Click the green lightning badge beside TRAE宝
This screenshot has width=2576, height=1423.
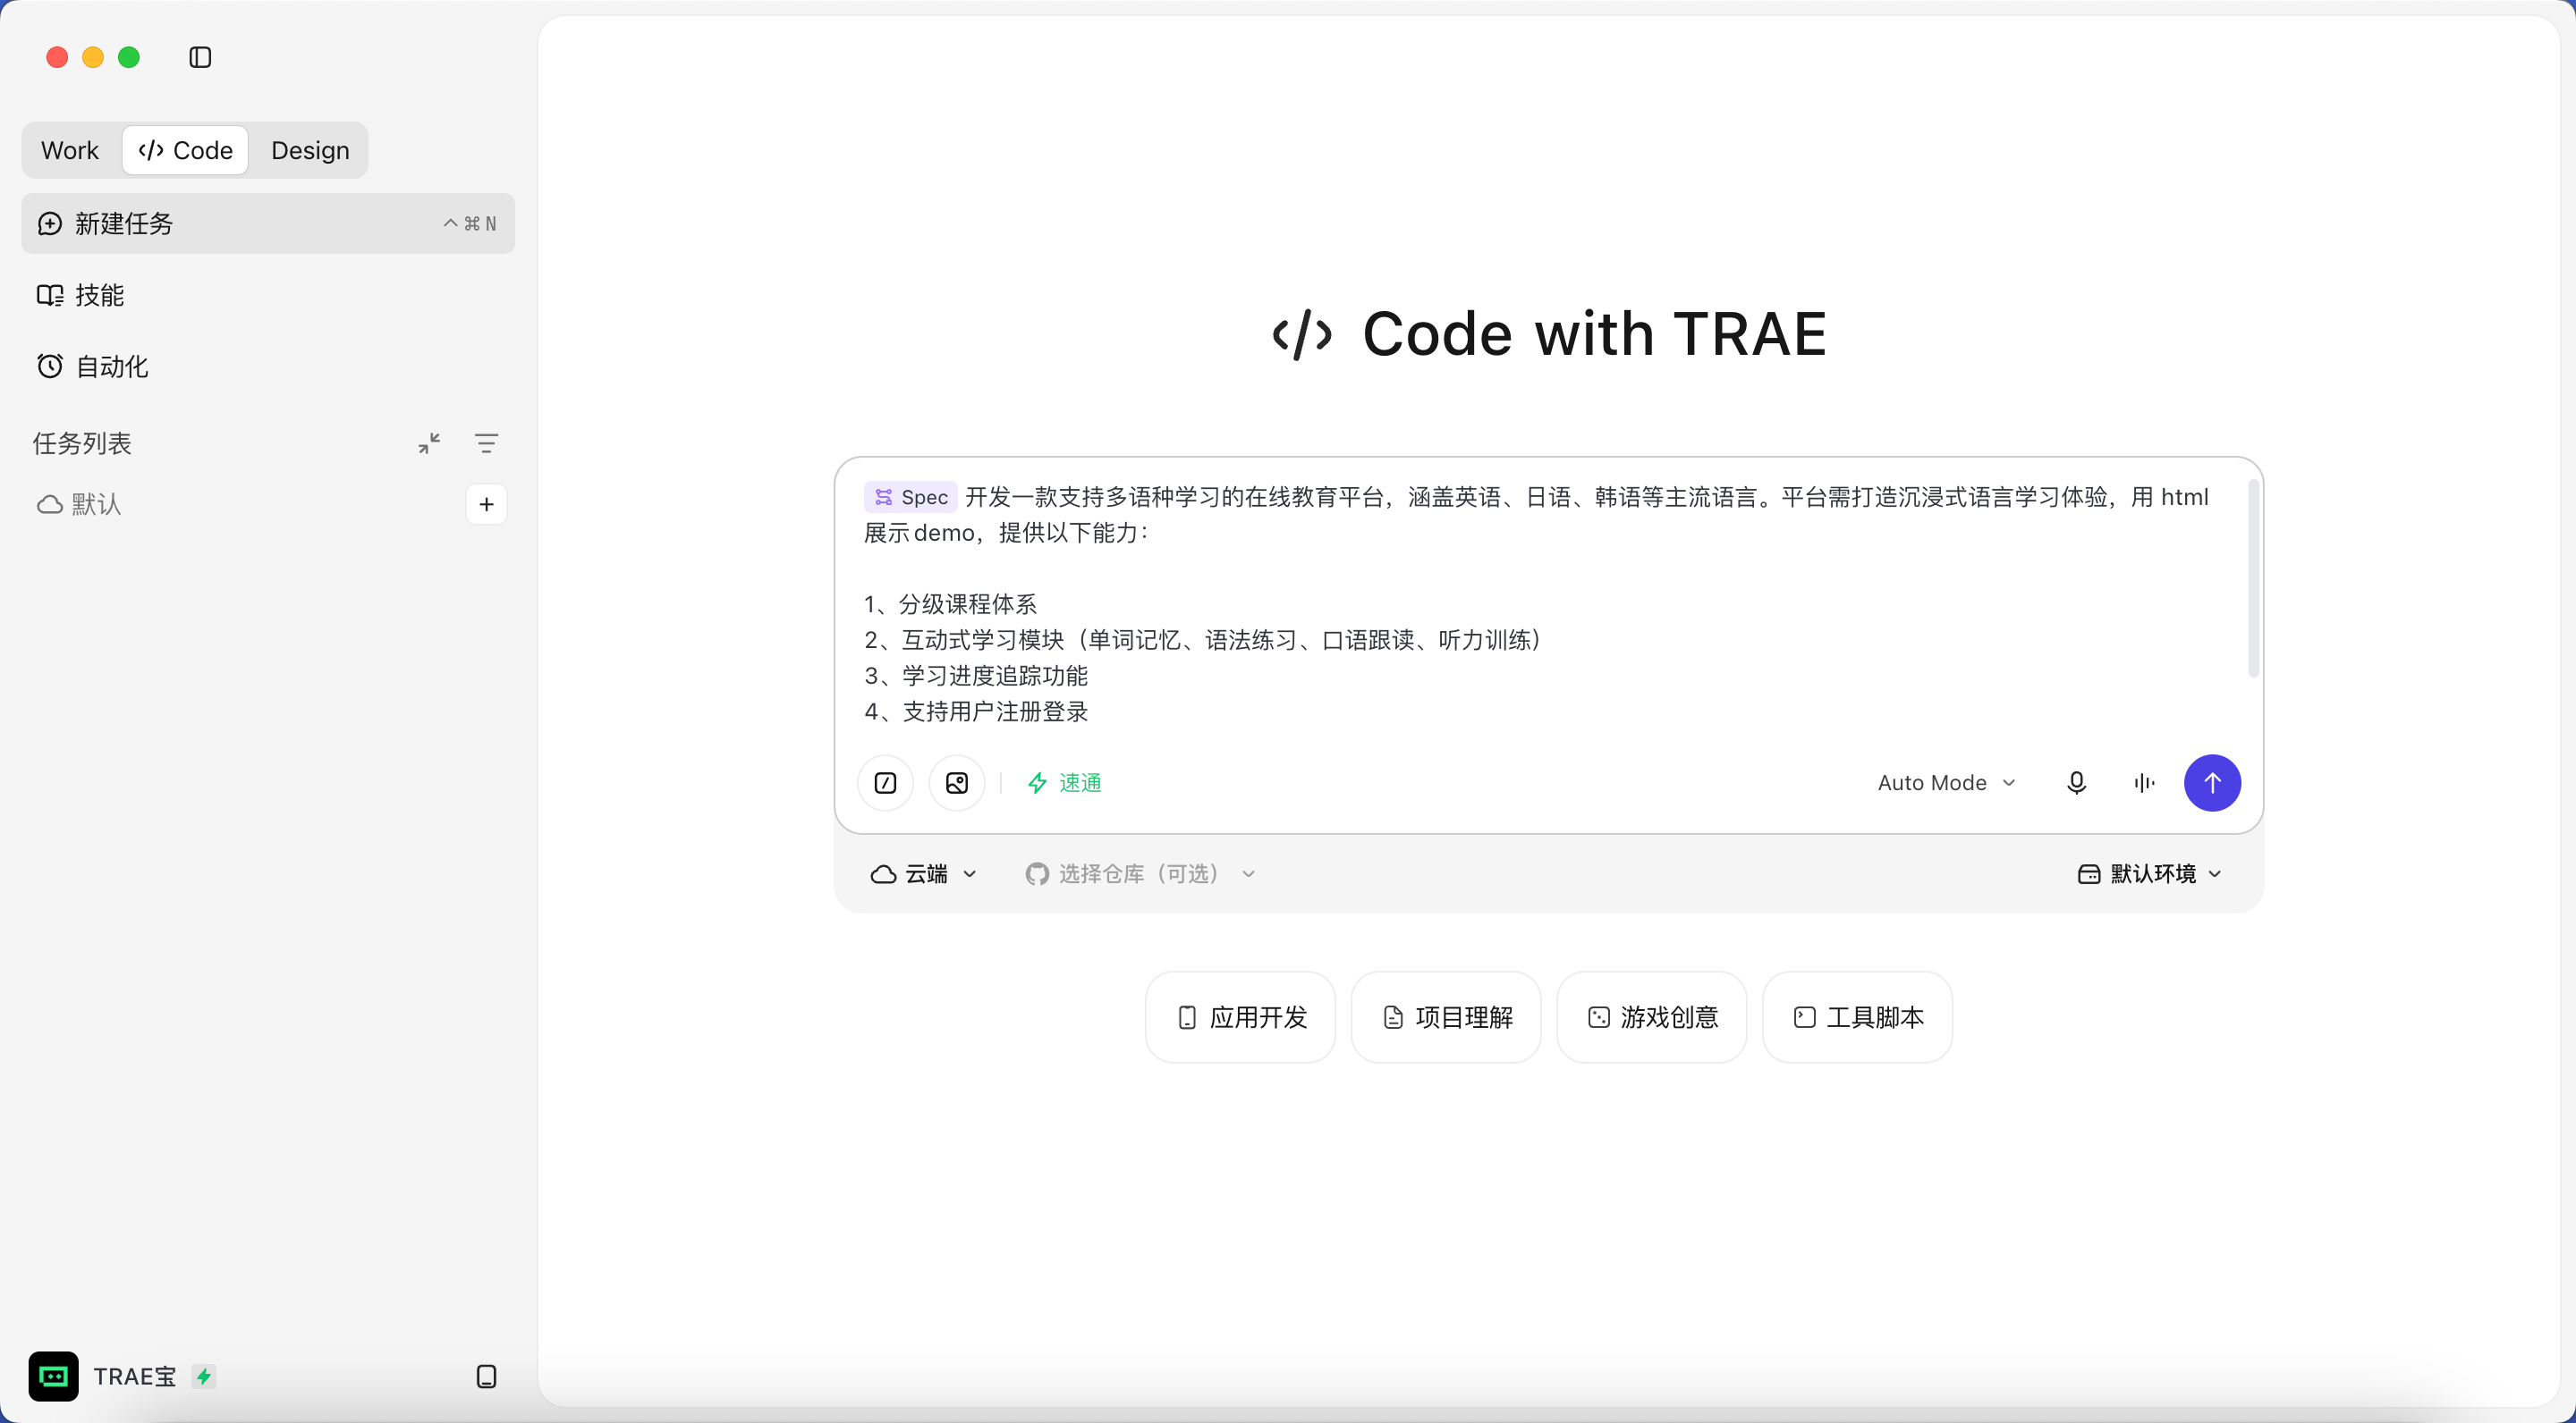click(204, 1376)
